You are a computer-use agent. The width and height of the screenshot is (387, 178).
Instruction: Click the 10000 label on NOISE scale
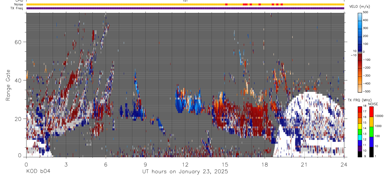click(x=379, y=116)
